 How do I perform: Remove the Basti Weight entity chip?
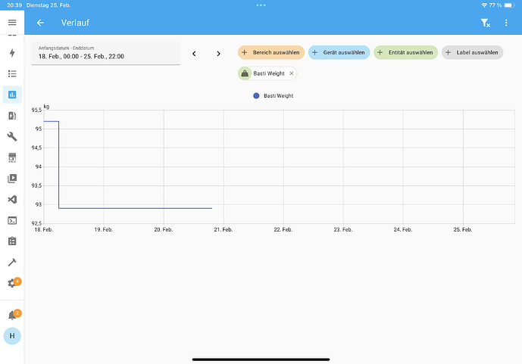[x=292, y=73]
